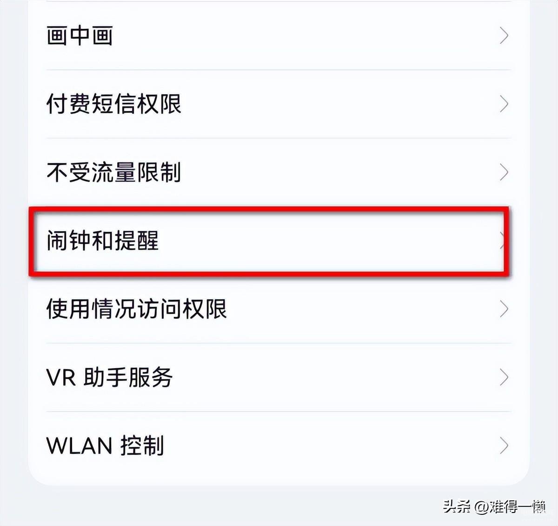Click the VR 助手服务 text label
This screenshot has height=526, width=558.
coord(110,378)
